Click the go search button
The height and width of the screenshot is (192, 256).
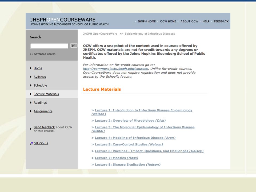click(x=74, y=45)
